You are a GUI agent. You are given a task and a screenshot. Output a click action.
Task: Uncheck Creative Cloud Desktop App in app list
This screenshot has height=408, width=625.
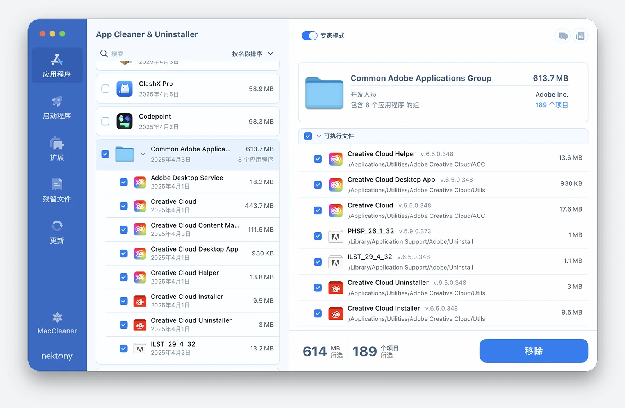click(x=123, y=253)
